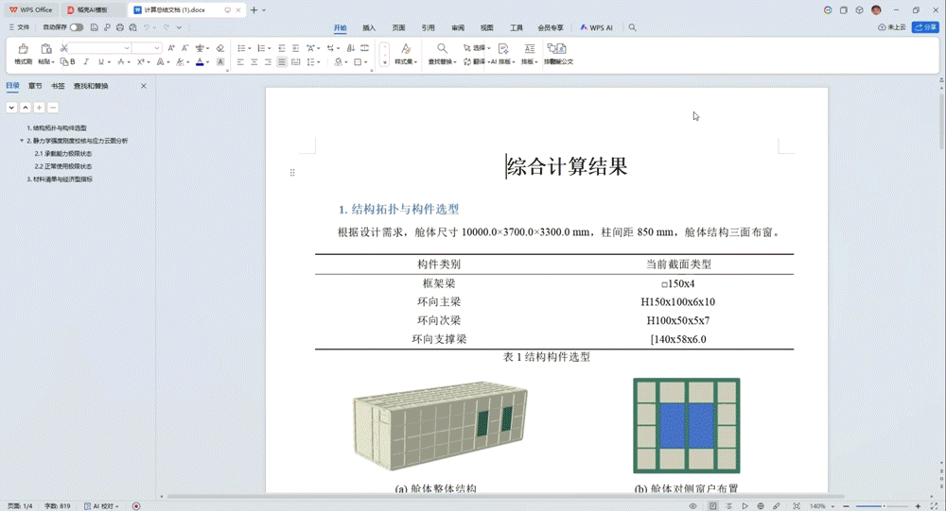Viewport: 946px width, 511px height.
Task: Click the Share (分享) button
Action: click(925, 27)
